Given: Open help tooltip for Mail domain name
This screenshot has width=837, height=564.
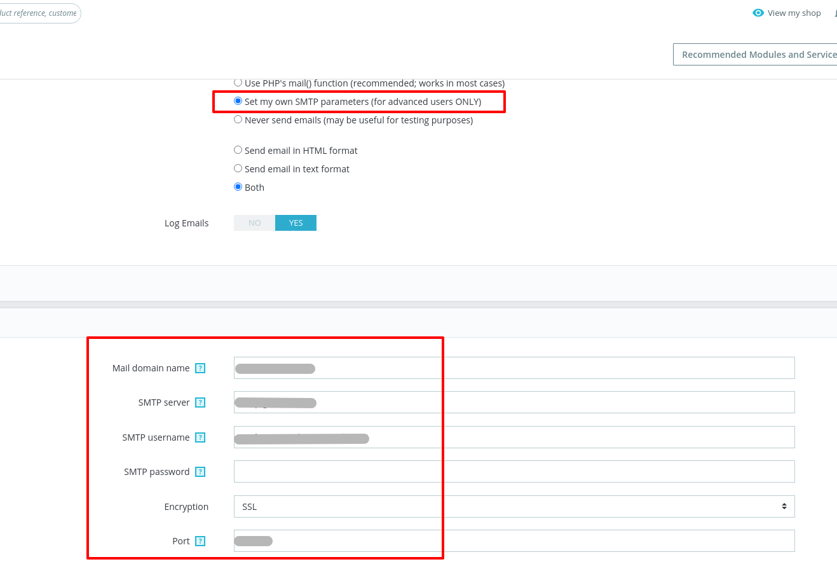Looking at the screenshot, I should pyautogui.click(x=200, y=368).
